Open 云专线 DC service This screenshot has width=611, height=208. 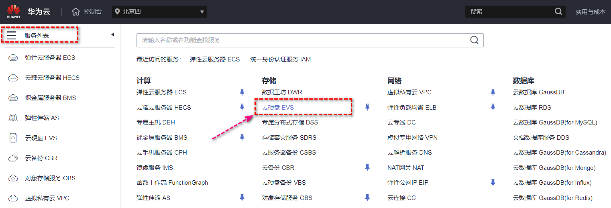[401, 122]
